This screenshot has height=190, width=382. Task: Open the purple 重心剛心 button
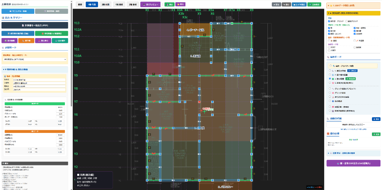click(x=43, y=41)
